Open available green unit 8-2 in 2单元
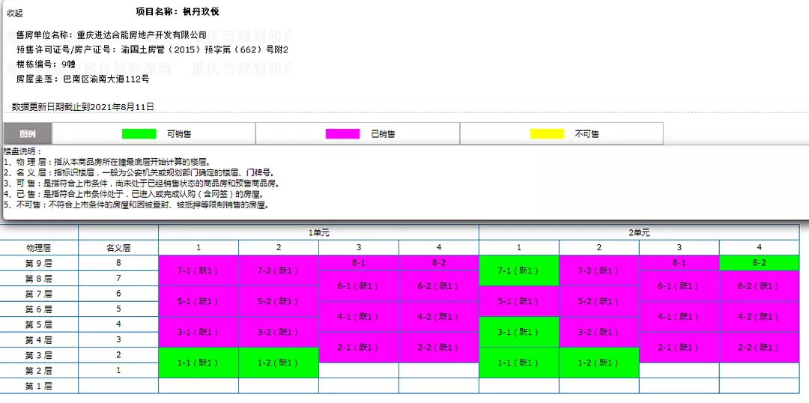This screenshot has height=403, width=809. tap(759, 263)
